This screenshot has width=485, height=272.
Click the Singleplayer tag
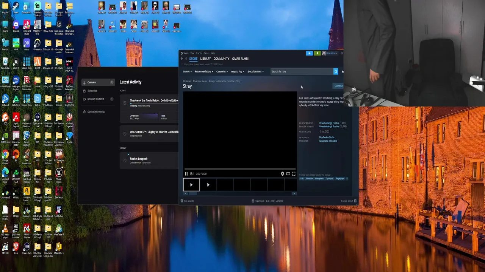pyautogui.click(x=340, y=179)
